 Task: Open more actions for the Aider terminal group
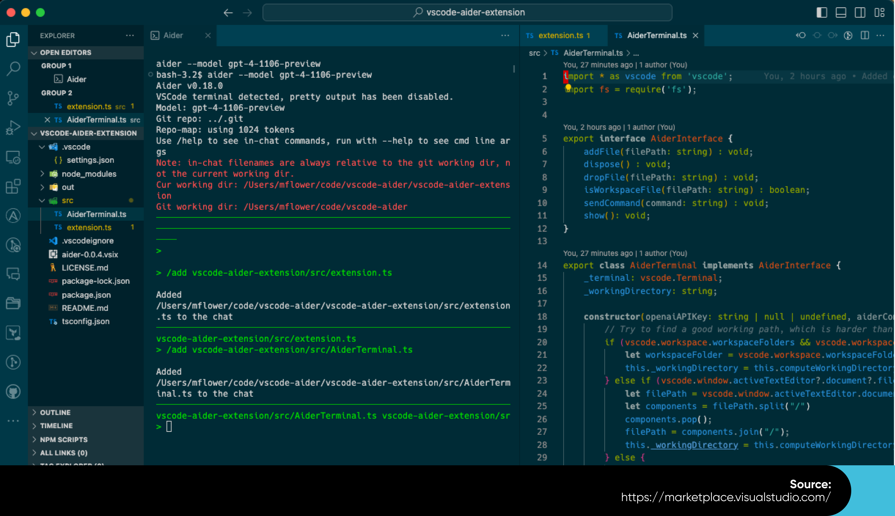(x=505, y=35)
